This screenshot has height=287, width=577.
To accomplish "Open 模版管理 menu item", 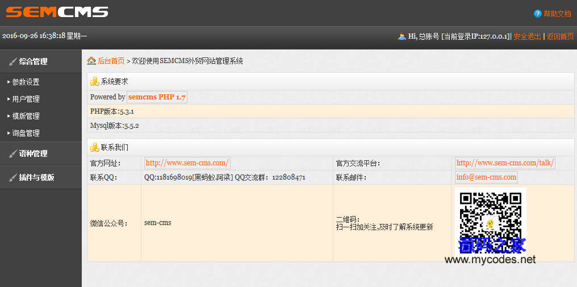I will (26, 116).
